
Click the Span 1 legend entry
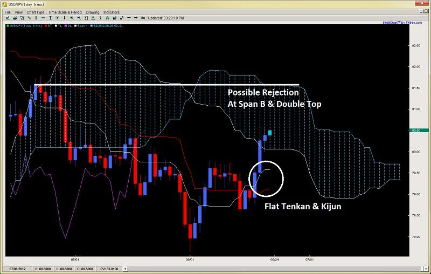(x=81, y=26)
